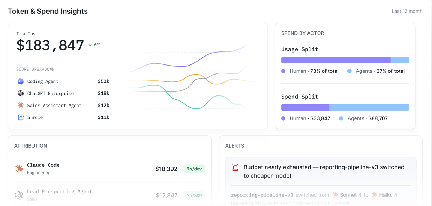
Task: Click the Engineering label under Claude Code
Action: (x=39, y=173)
